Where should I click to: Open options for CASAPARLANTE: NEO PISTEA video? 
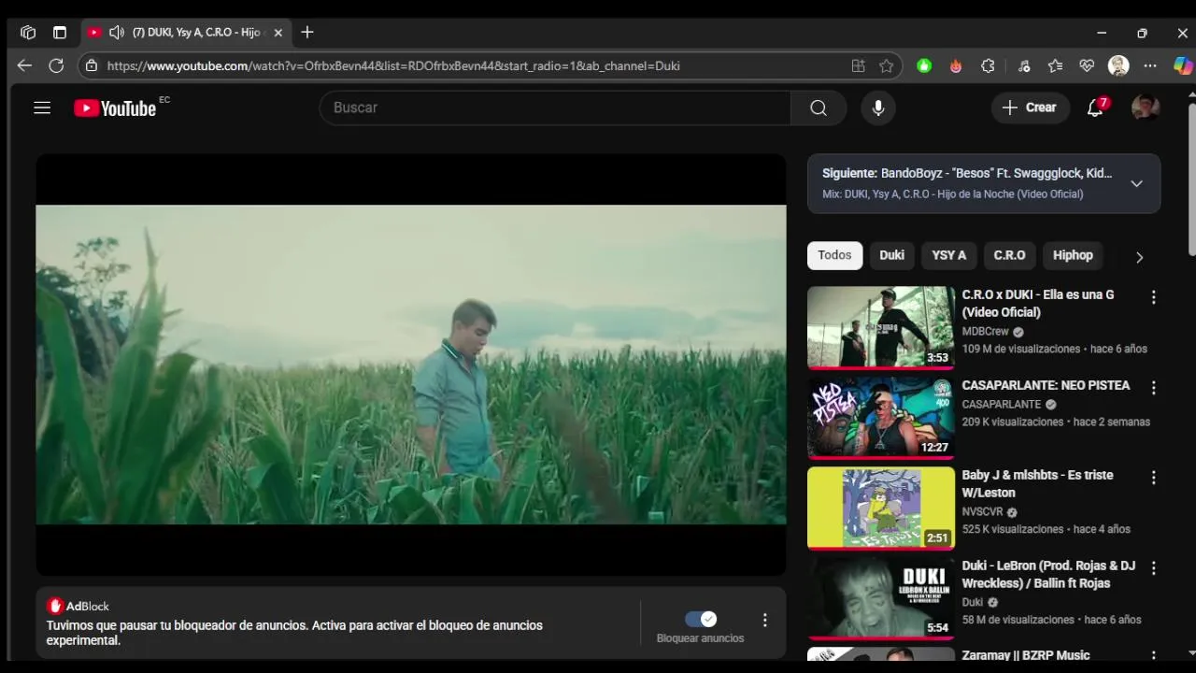click(x=1153, y=388)
